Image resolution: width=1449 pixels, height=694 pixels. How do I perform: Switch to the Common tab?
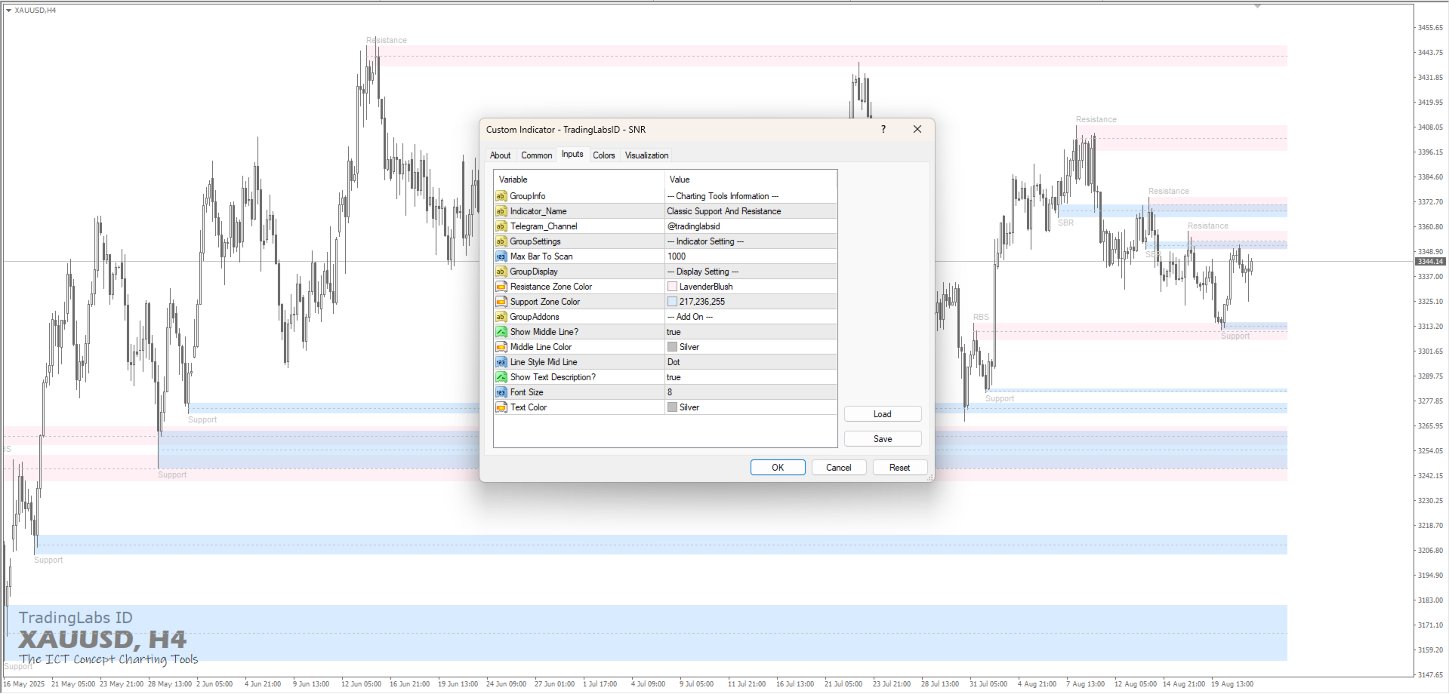pos(536,155)
